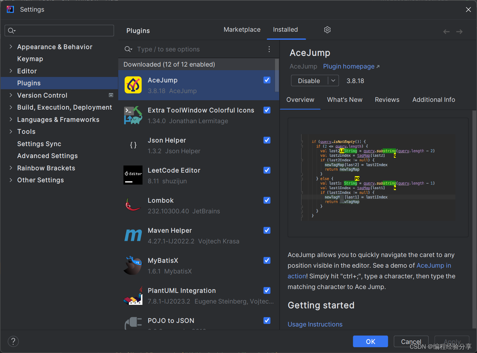Confirm with the OK button
Screen dimensions: 477x353
click(x=370, y=341)
